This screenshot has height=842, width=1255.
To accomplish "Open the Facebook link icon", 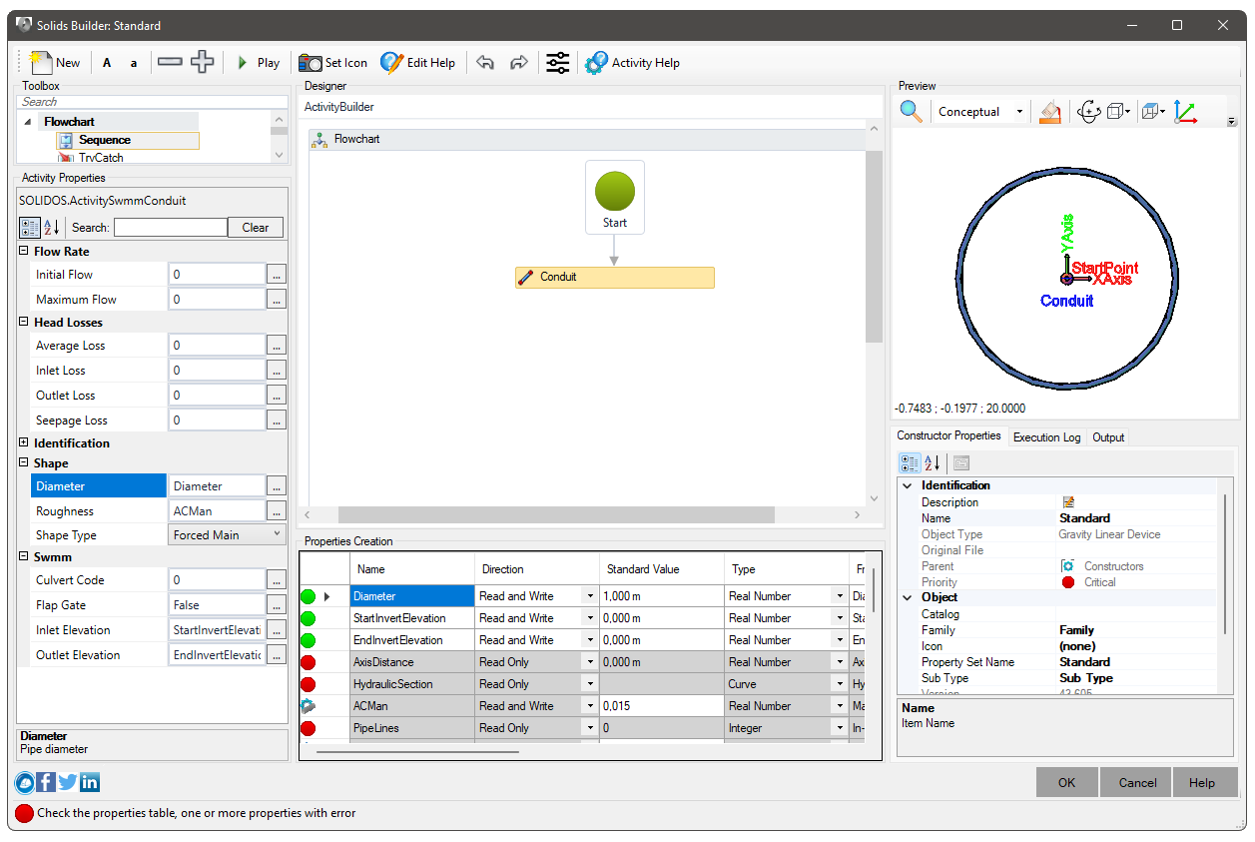I will (x=46, y=782).
